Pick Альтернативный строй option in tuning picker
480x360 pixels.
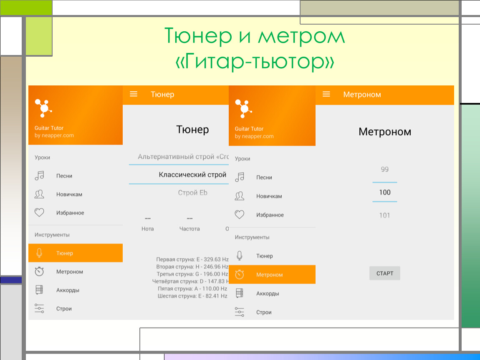[183, 157]
